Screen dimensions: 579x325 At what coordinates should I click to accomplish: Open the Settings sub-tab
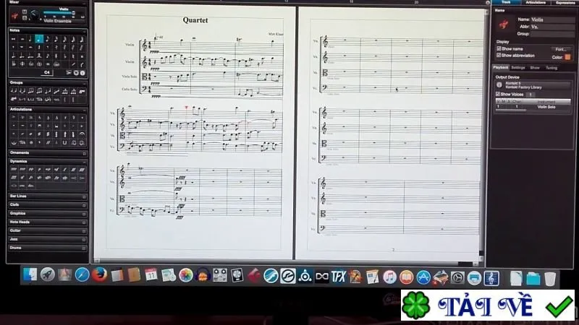pyautogui.click(x=518, y=68)
